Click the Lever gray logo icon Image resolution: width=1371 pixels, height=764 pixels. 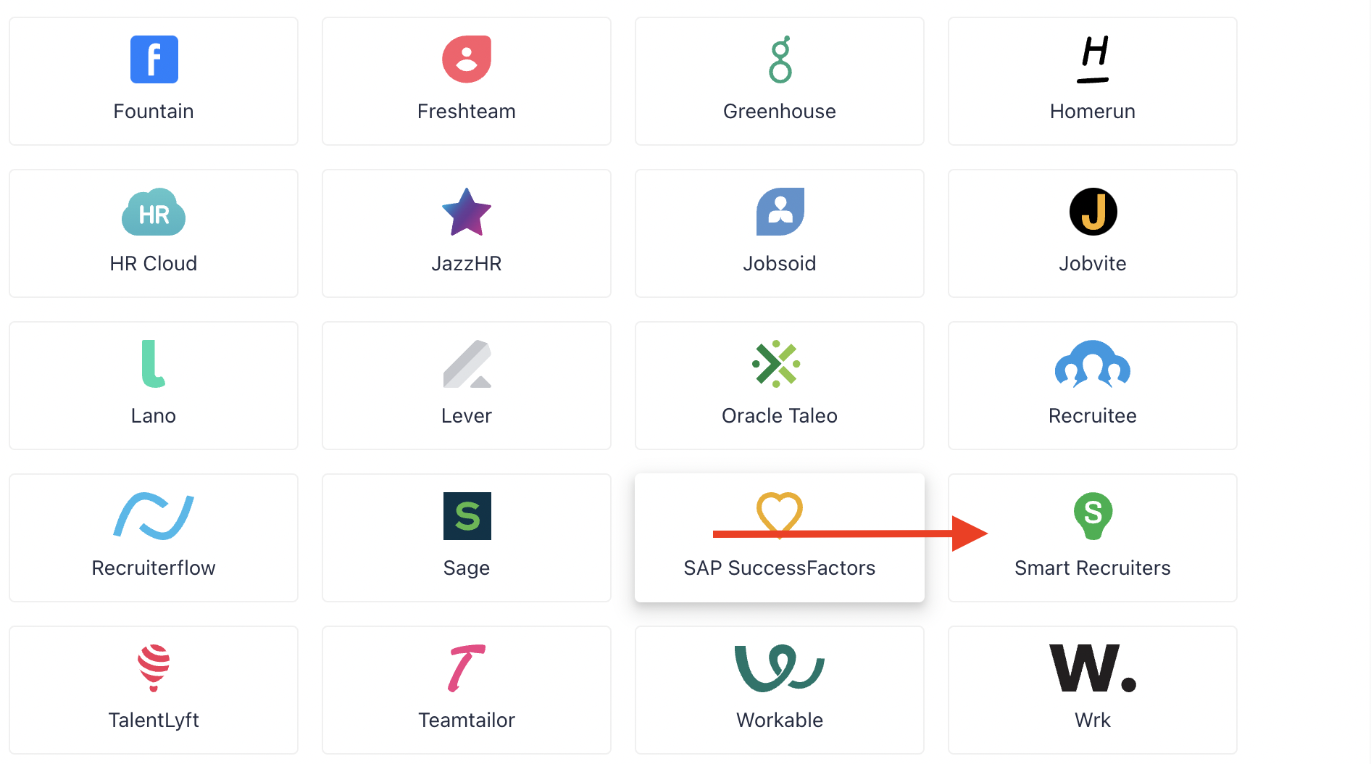(x=467, y=364)
